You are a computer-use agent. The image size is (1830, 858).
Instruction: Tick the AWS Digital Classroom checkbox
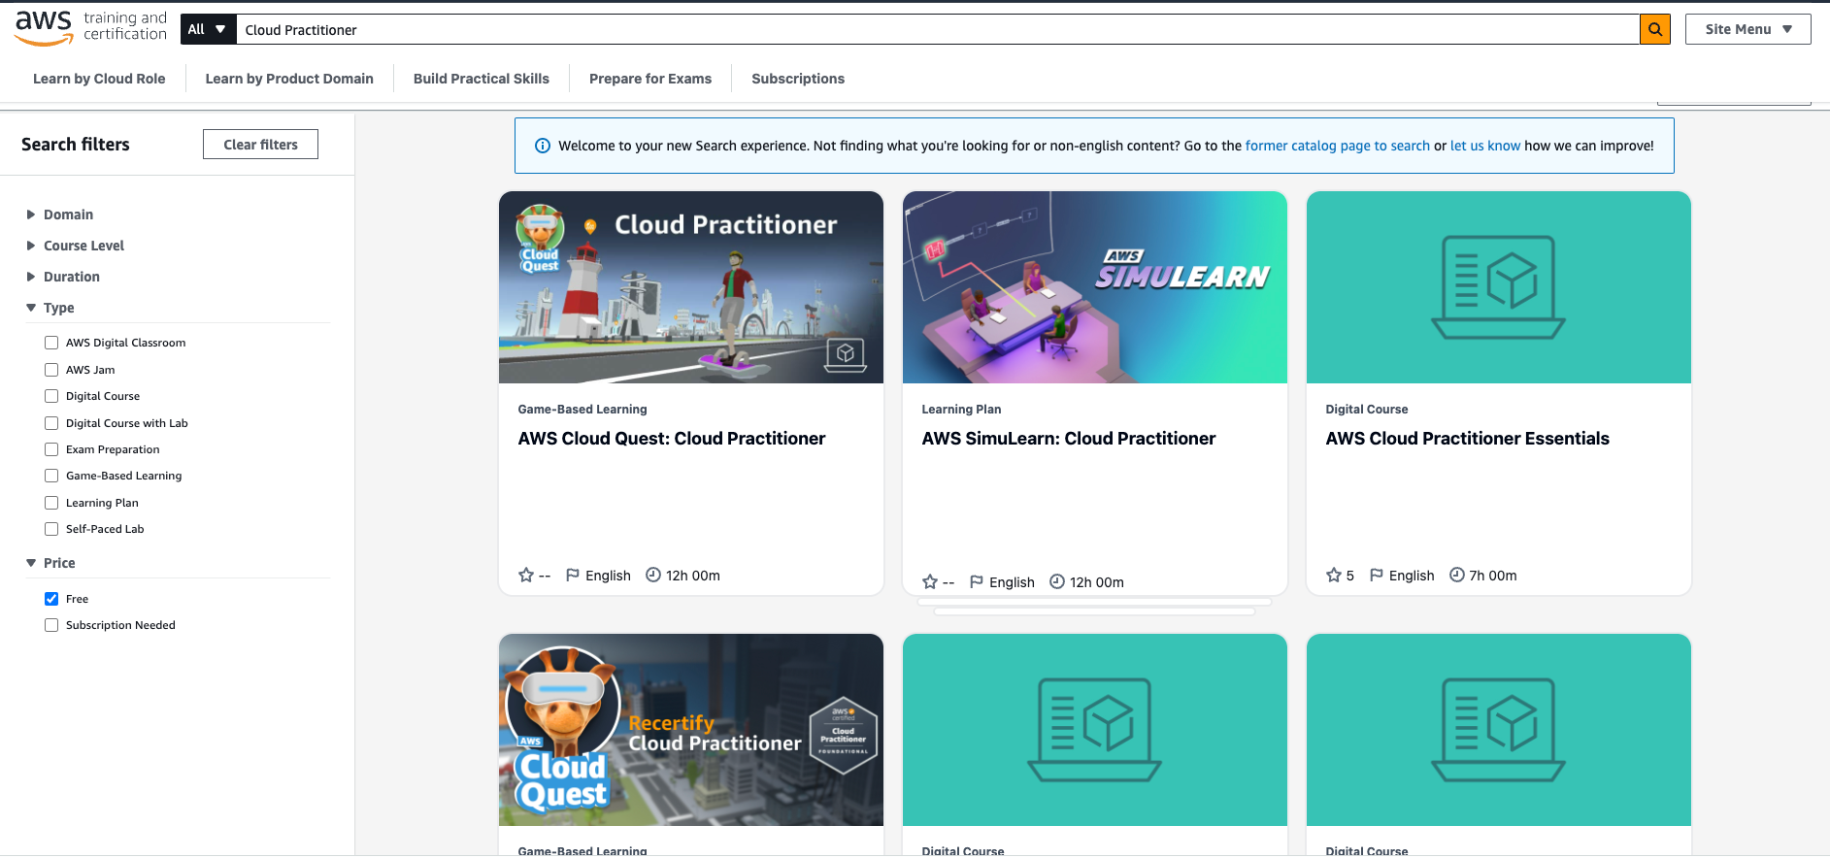point(51,343)
